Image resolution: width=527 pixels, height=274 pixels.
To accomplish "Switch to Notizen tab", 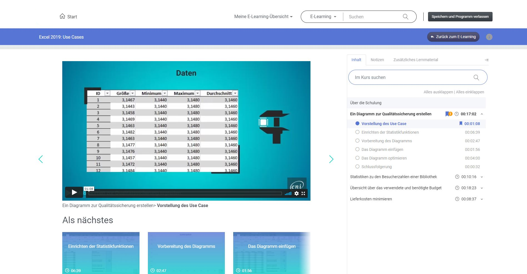I will 377,60.
